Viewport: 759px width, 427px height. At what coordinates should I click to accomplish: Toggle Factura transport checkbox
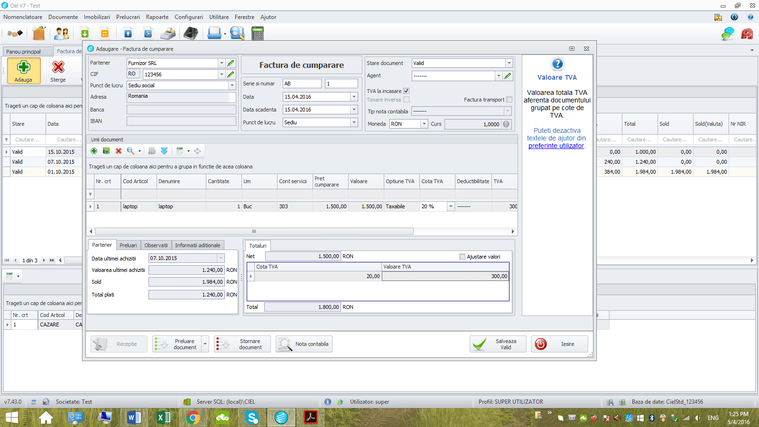point(509,100)
